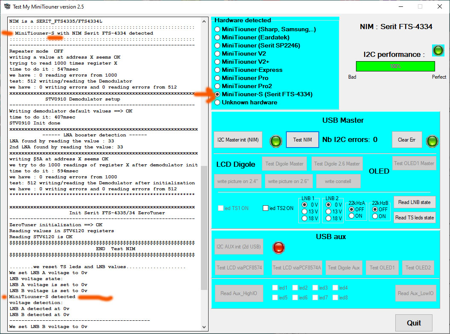Click the log panel scrollbar thumb
This screenshot has height=334, width=450.
[204, 228]
